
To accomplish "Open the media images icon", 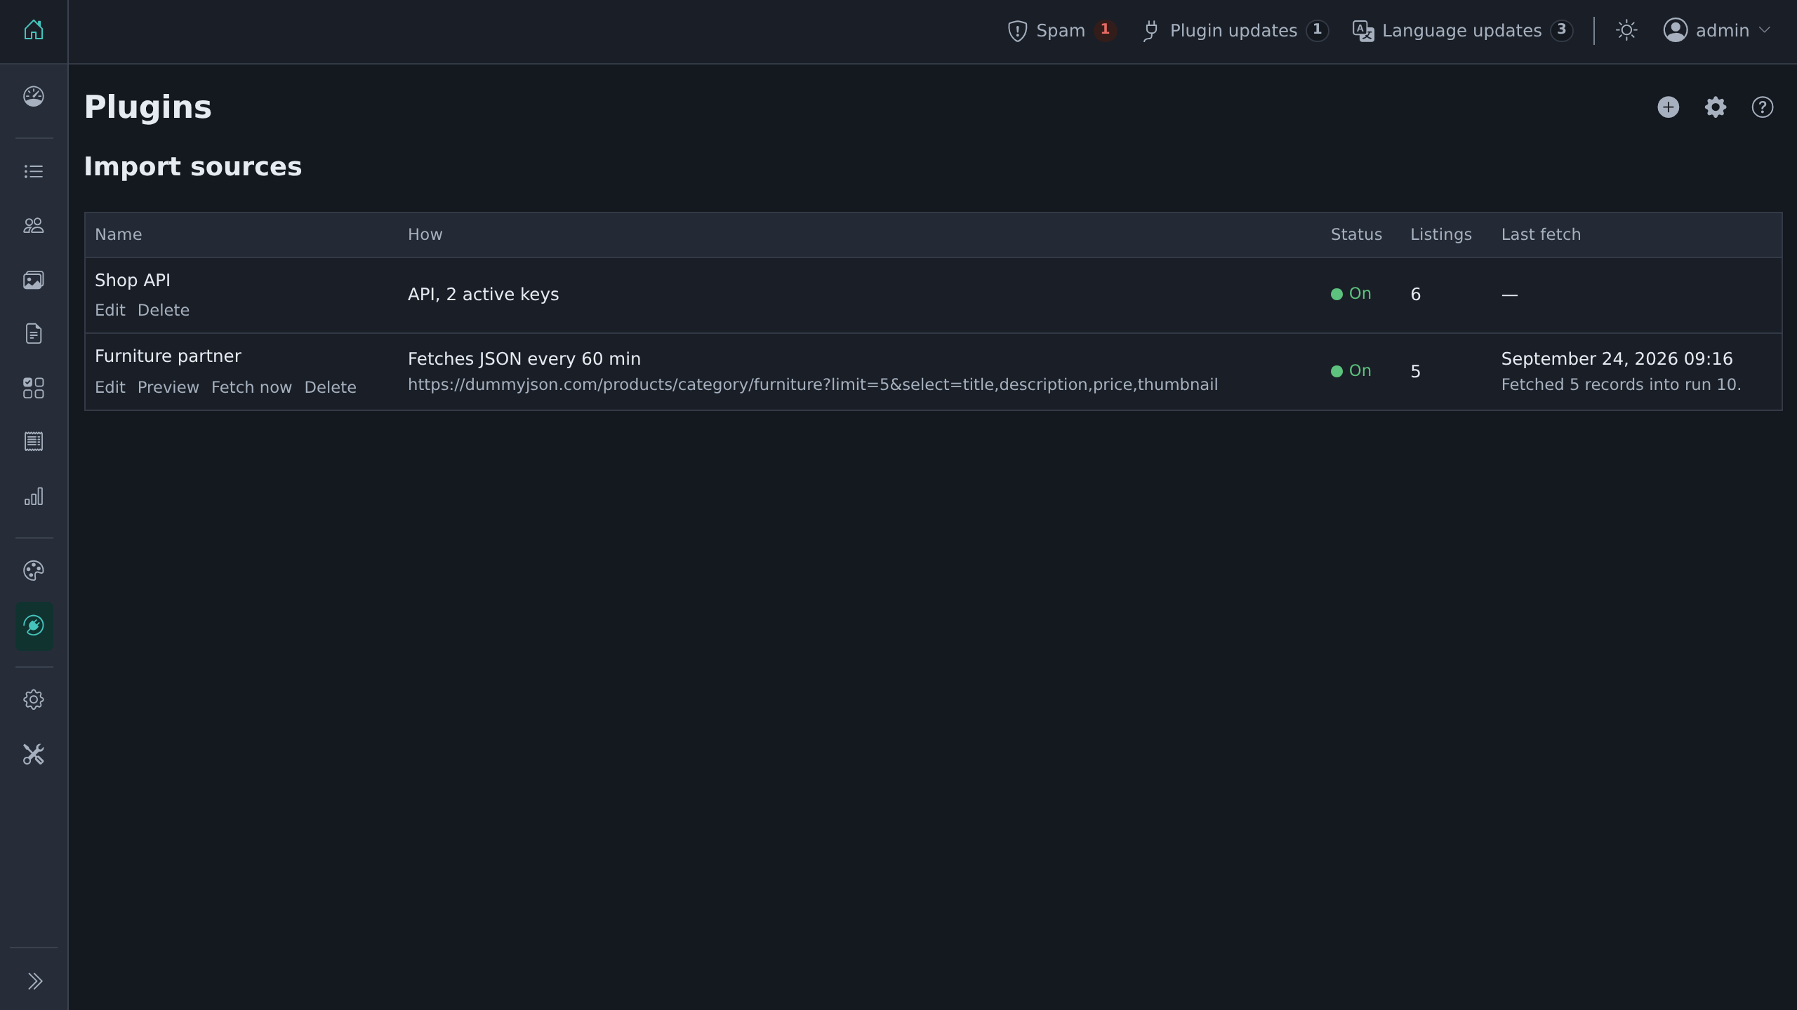I will tap(34, 280).
